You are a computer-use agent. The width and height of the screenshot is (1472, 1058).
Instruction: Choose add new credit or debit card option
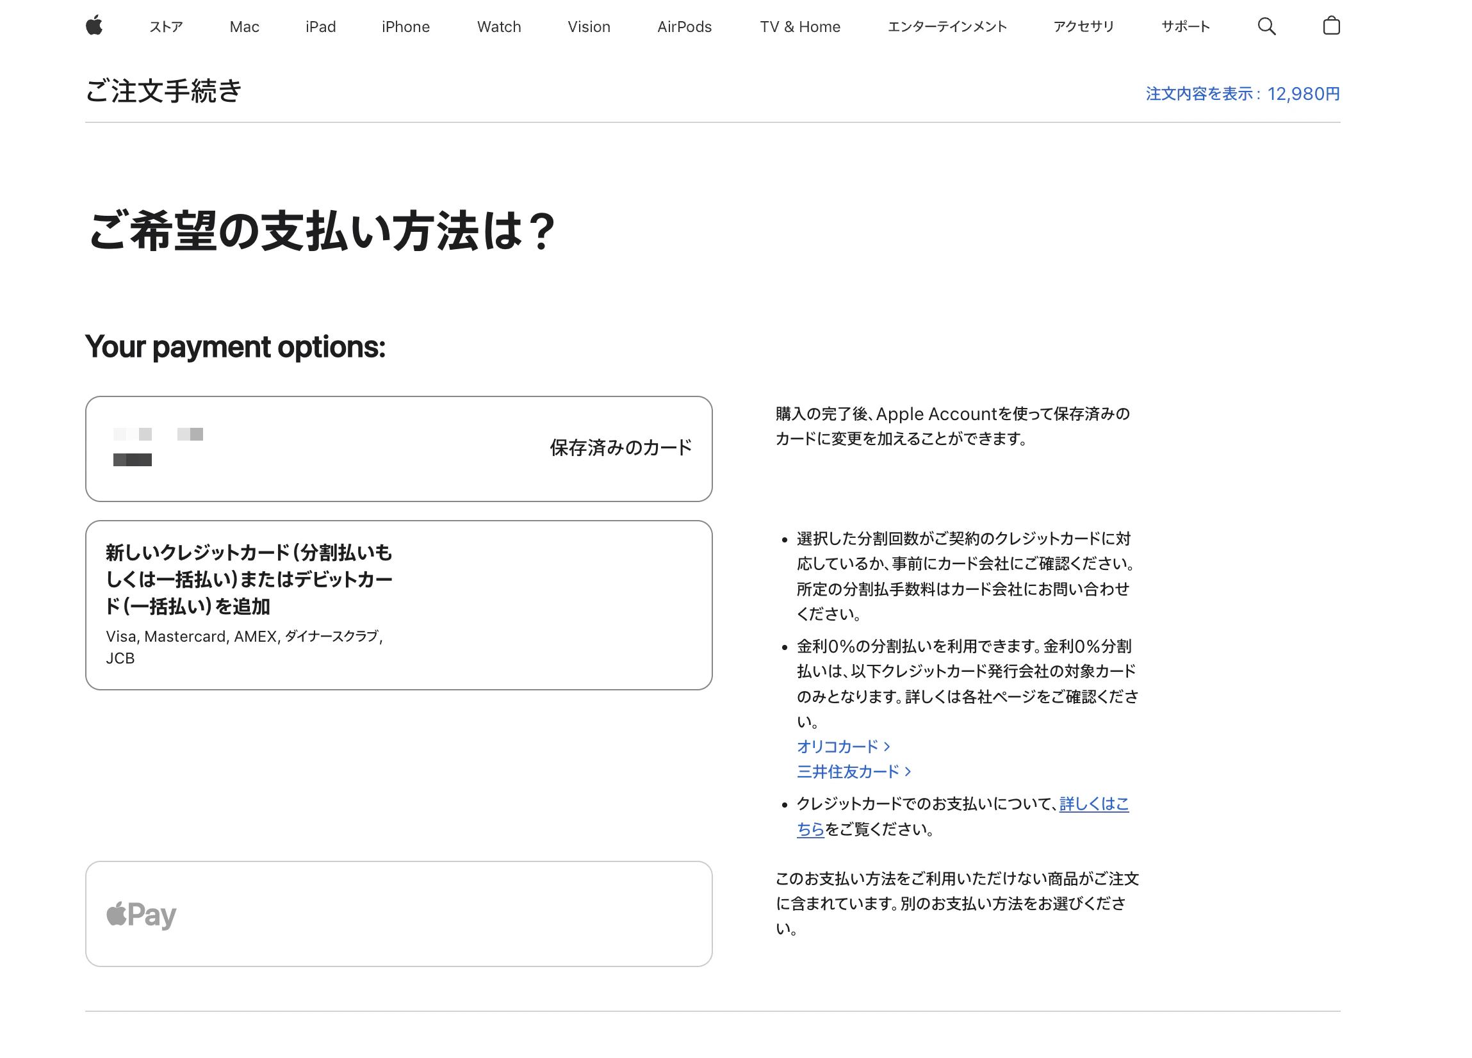[398, 605]
